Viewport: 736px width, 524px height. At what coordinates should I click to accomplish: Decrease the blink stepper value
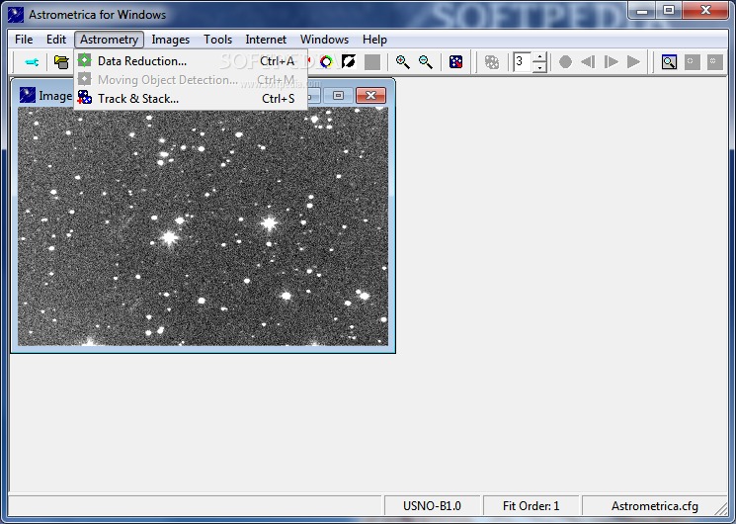coord(539,67)
